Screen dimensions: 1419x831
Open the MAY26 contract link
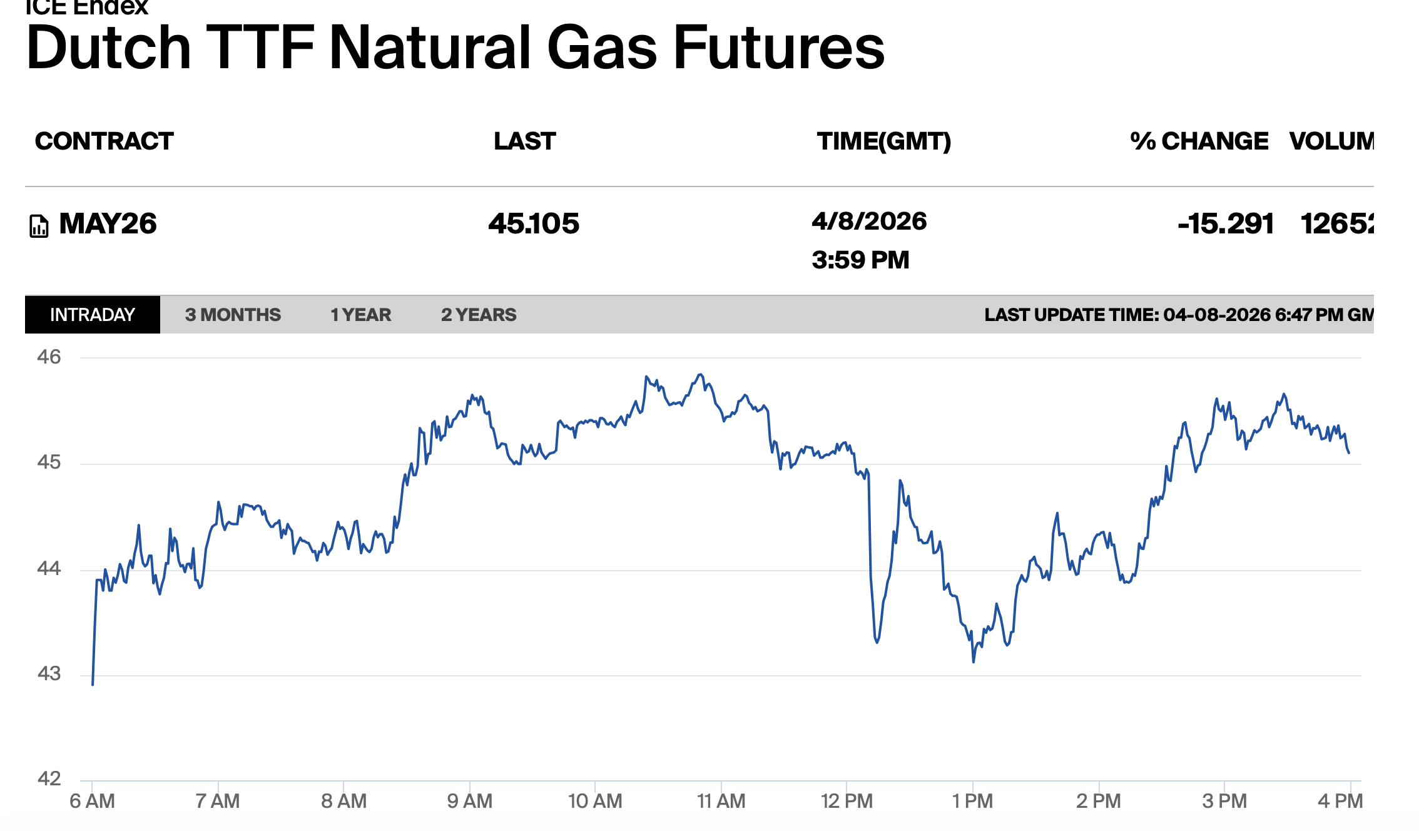tap(108, 224)
